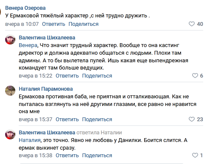The width and height of the screenshot is (210, 164).
Task: Open Наталия Парамонова's profile name link
Action: (46, 89)
